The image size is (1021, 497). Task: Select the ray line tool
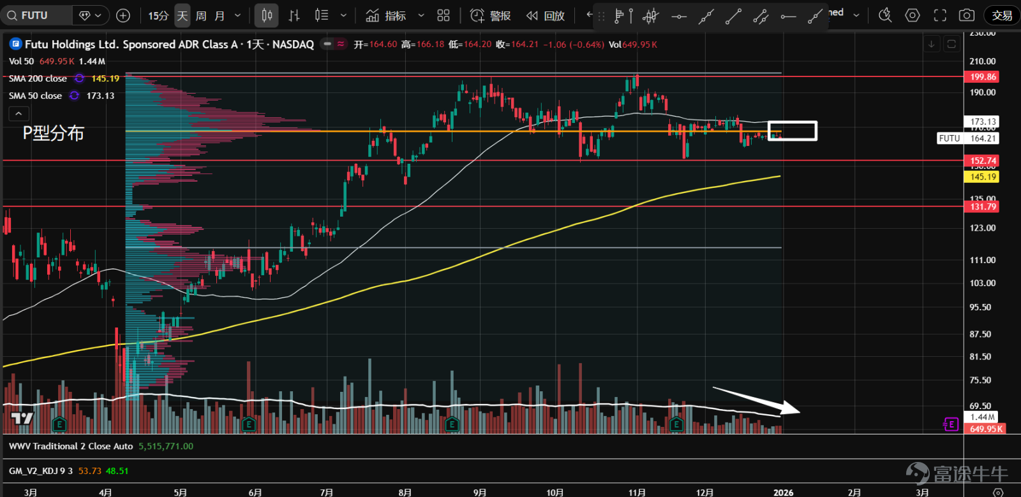815,17
